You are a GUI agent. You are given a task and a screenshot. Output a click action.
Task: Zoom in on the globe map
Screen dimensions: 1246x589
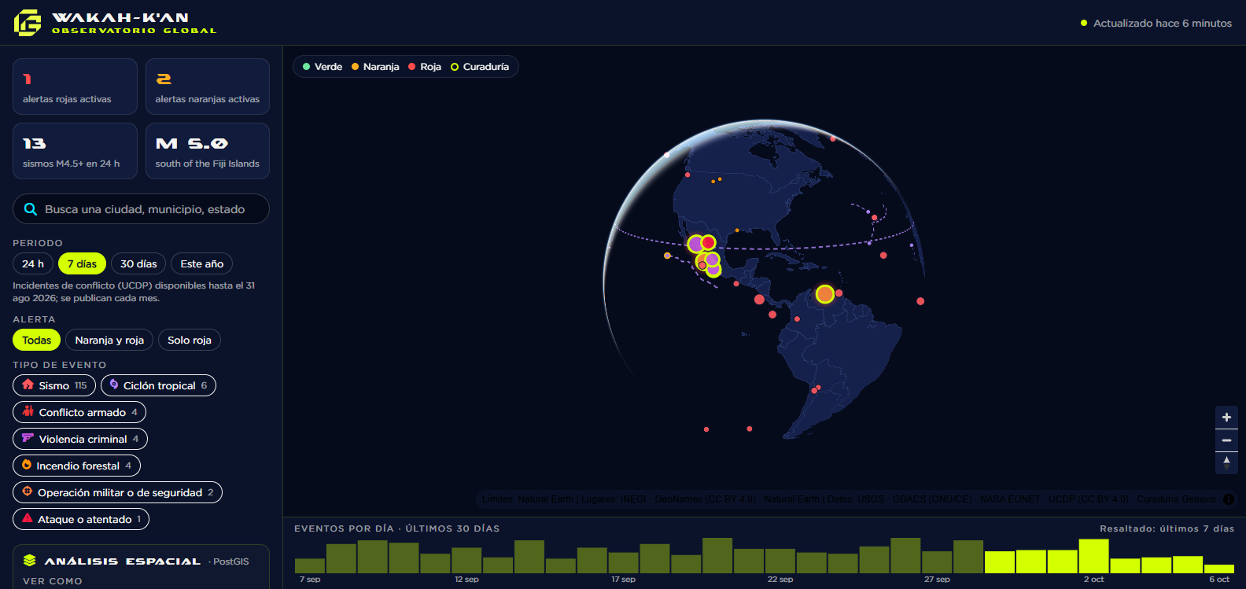[1226, 418]
